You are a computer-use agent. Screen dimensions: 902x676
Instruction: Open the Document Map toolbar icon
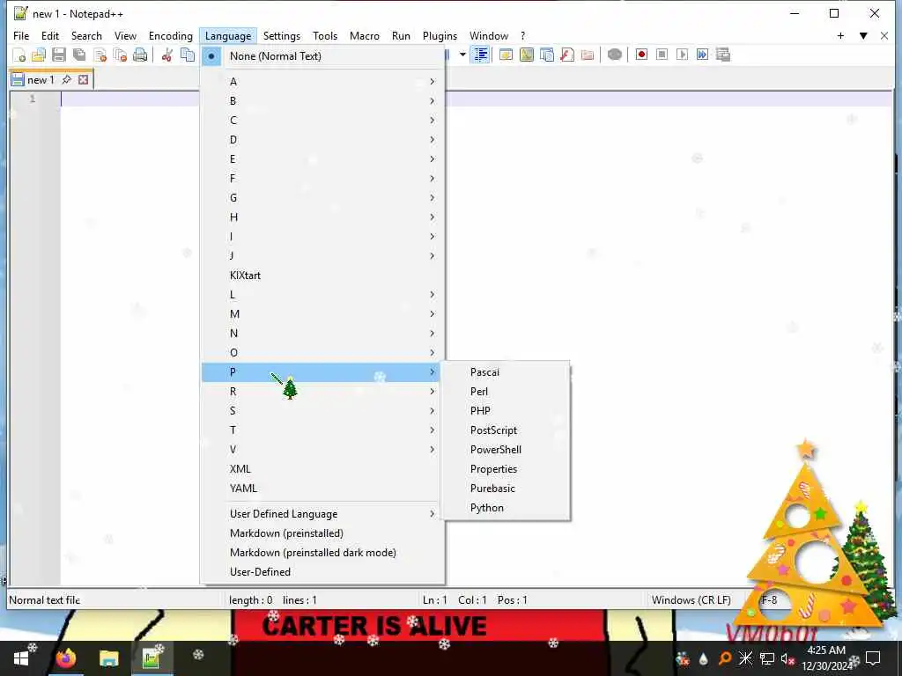(527, 55)
